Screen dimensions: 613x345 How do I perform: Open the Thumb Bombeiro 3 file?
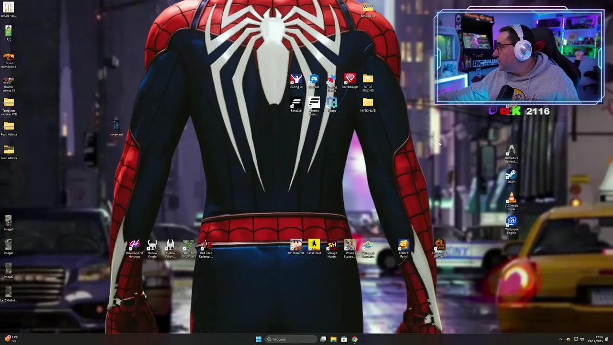[x=9, y=61]
